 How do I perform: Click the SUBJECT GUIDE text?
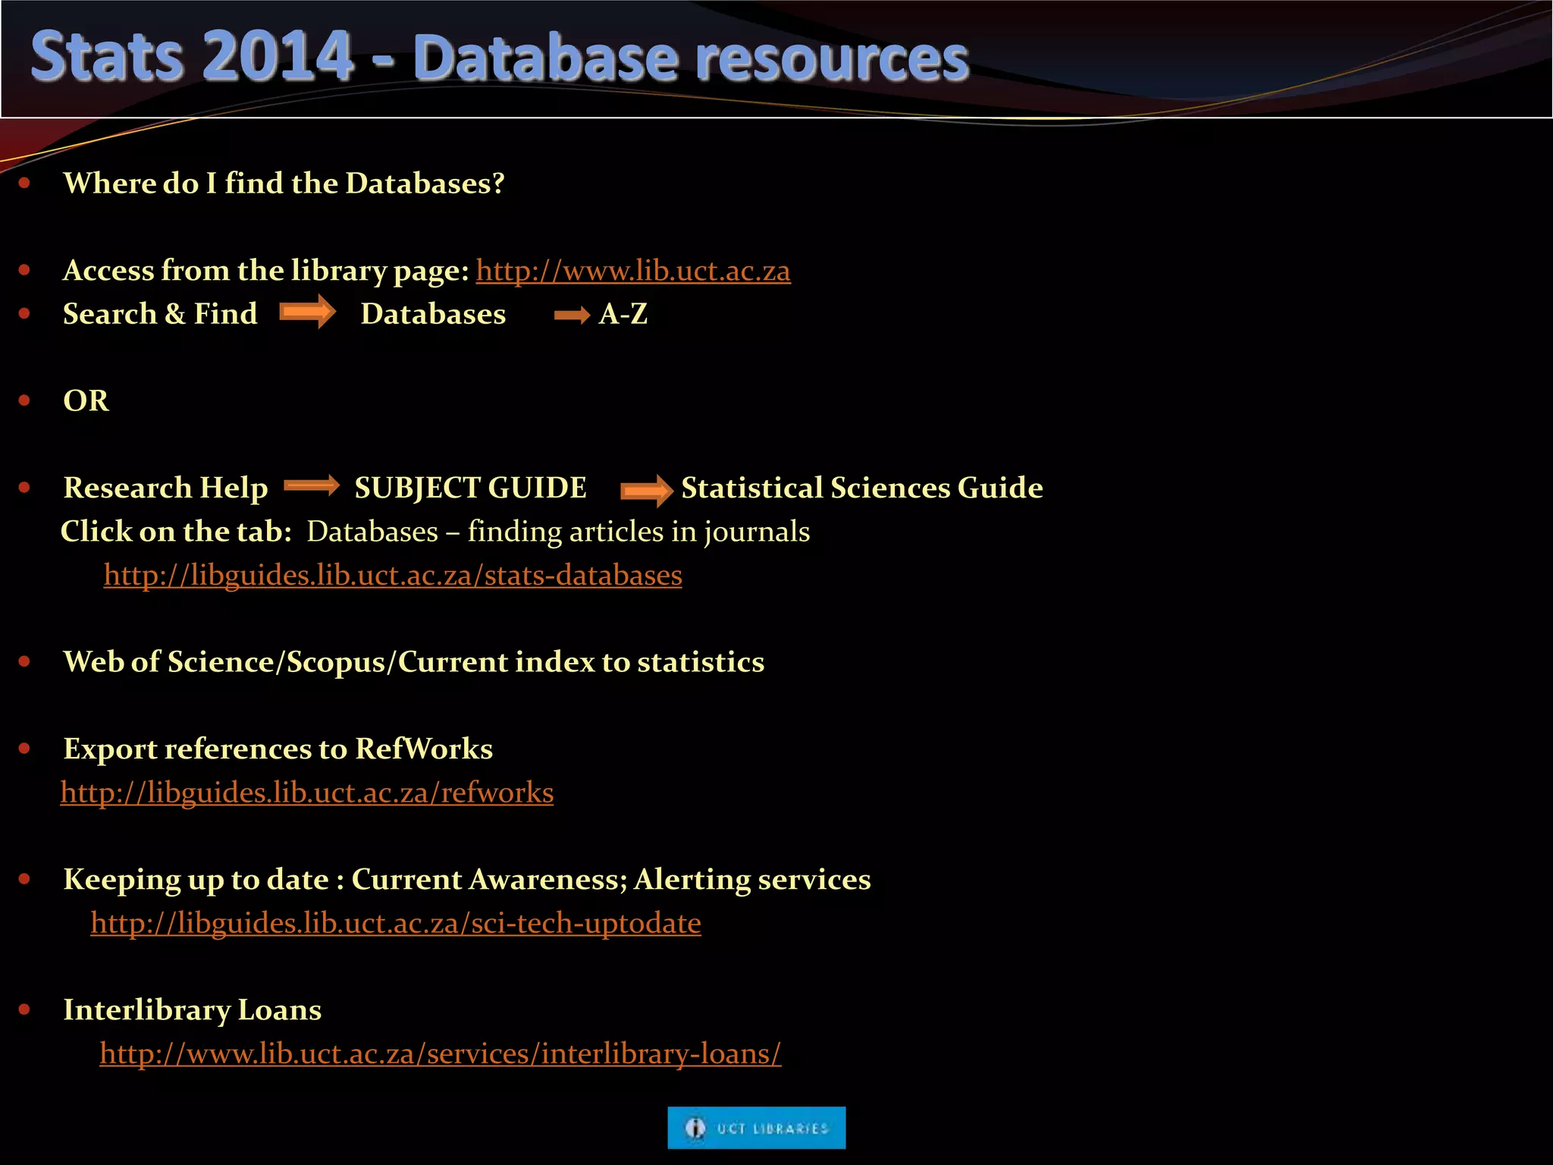[x=470, y=488]
